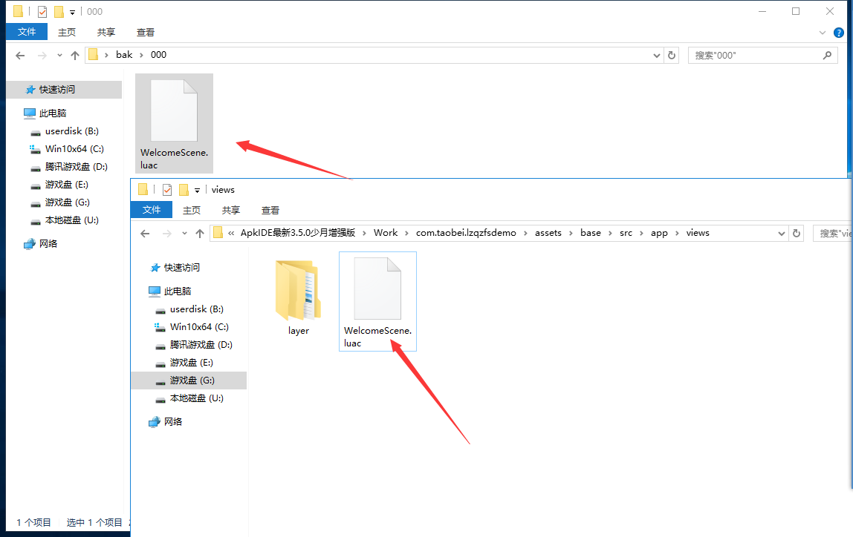Select 游戏盘 (G:) in the views window sidebar

tap(192, 380)
